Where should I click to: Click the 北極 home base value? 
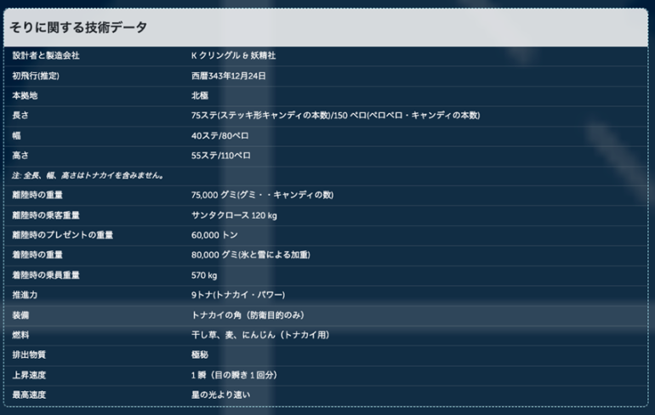coord(199,95)
